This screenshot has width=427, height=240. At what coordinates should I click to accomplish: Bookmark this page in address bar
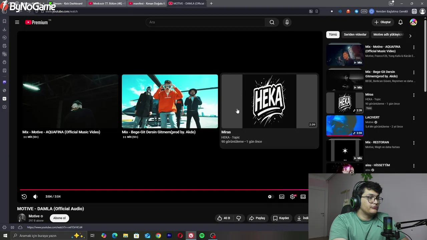tap(317, 11)
